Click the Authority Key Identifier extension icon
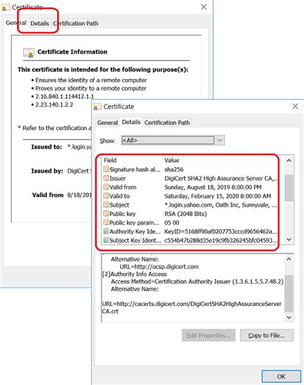The image size is (304, 385). click(106, 231)
